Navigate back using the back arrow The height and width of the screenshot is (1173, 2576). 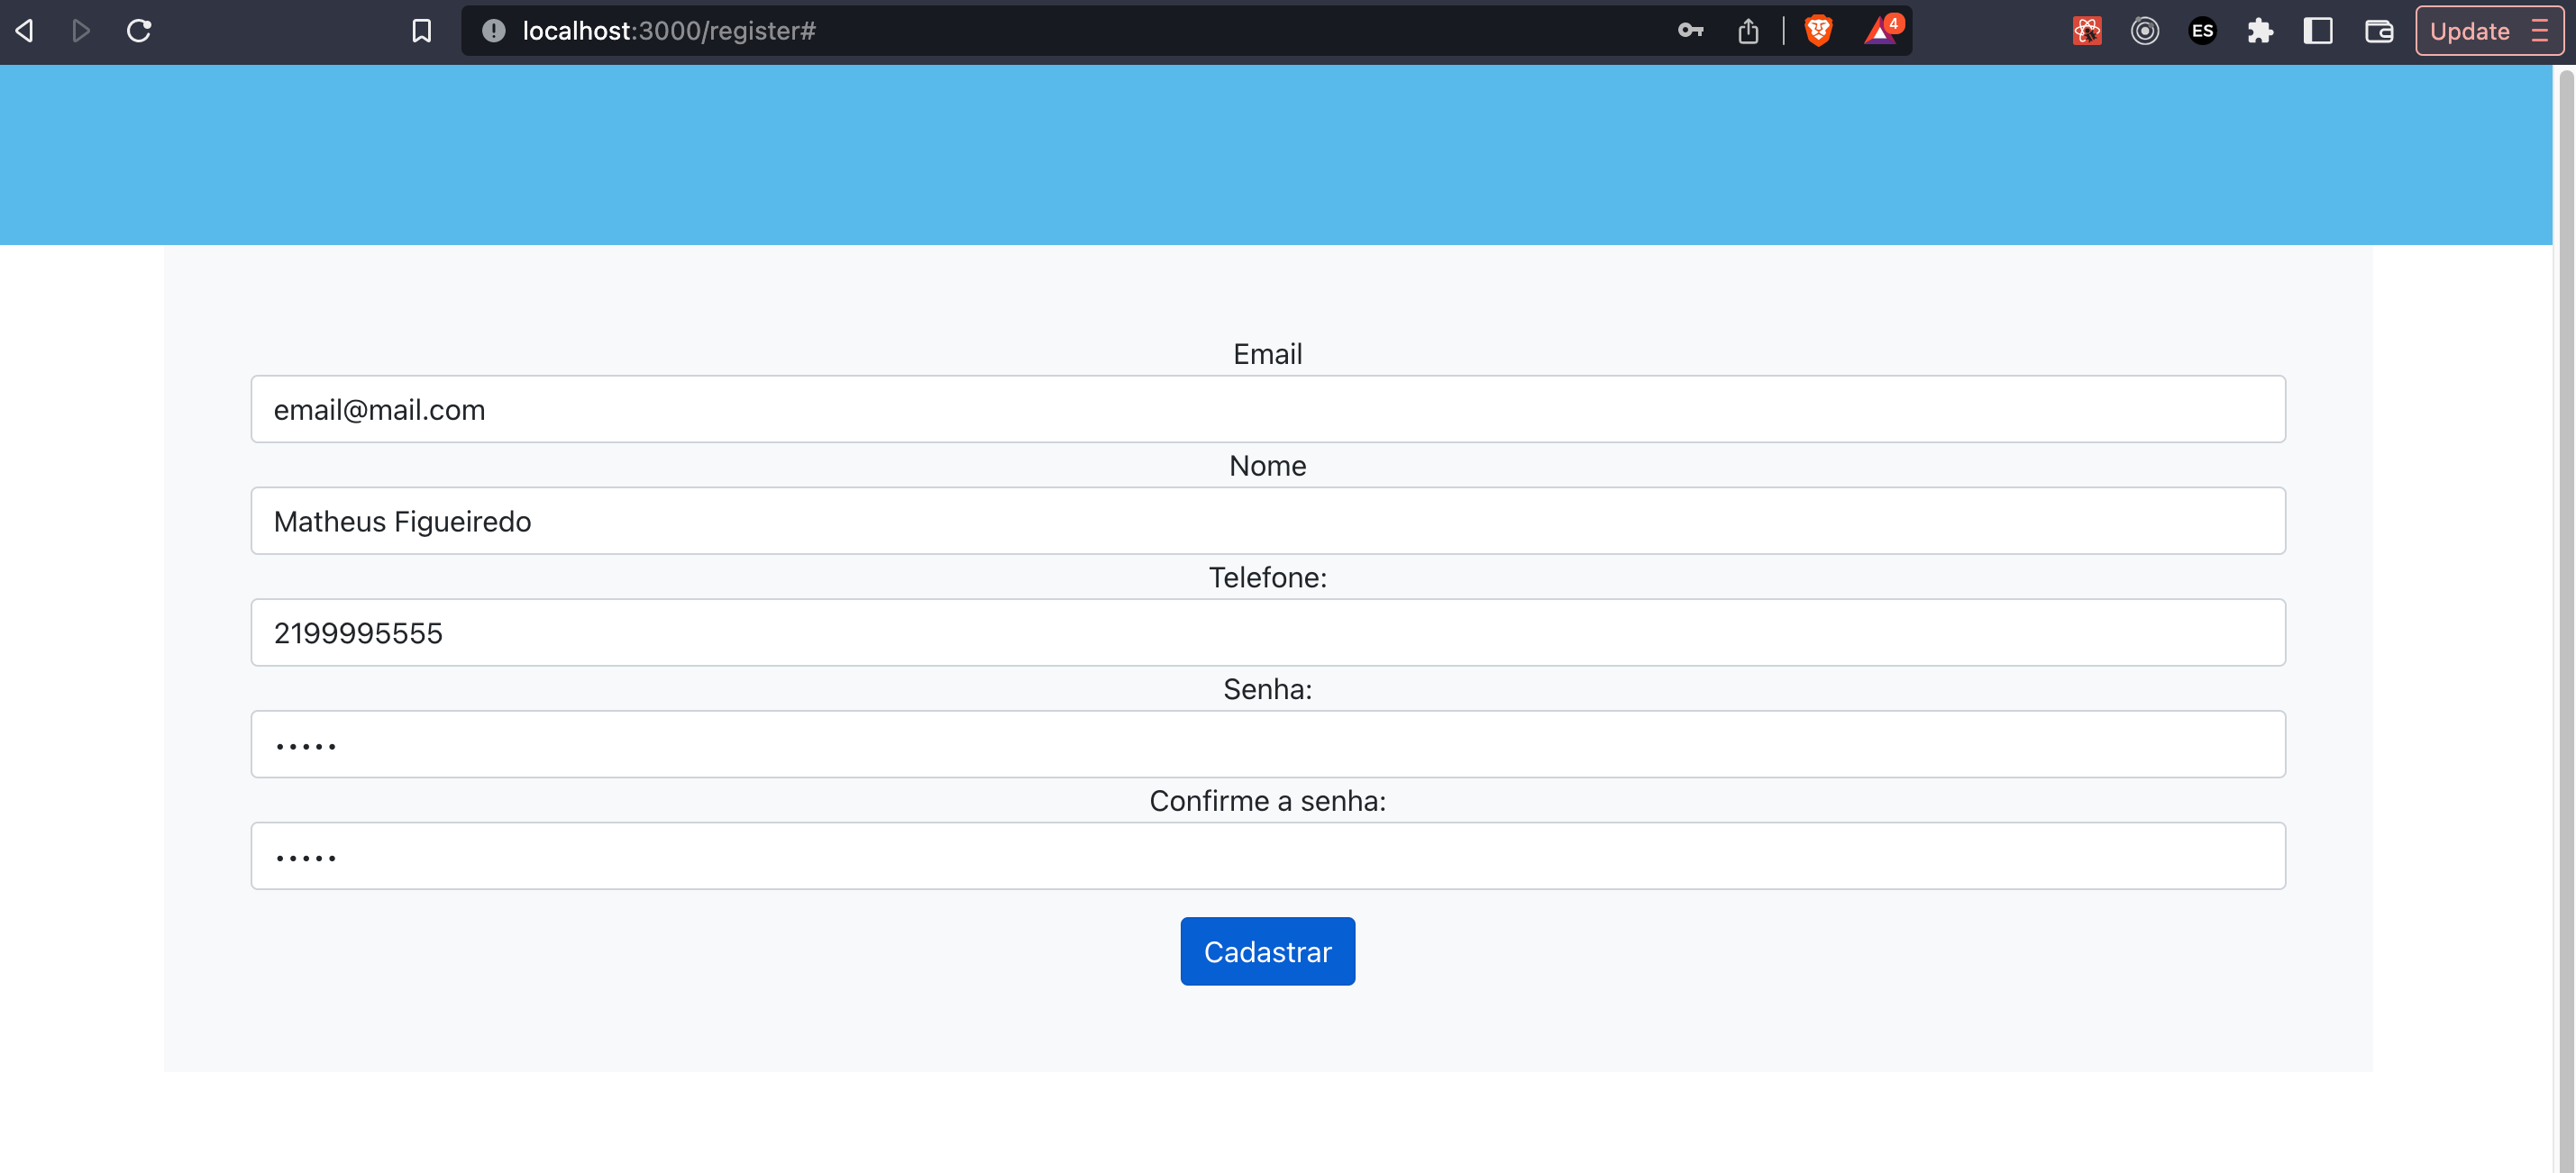24,31
